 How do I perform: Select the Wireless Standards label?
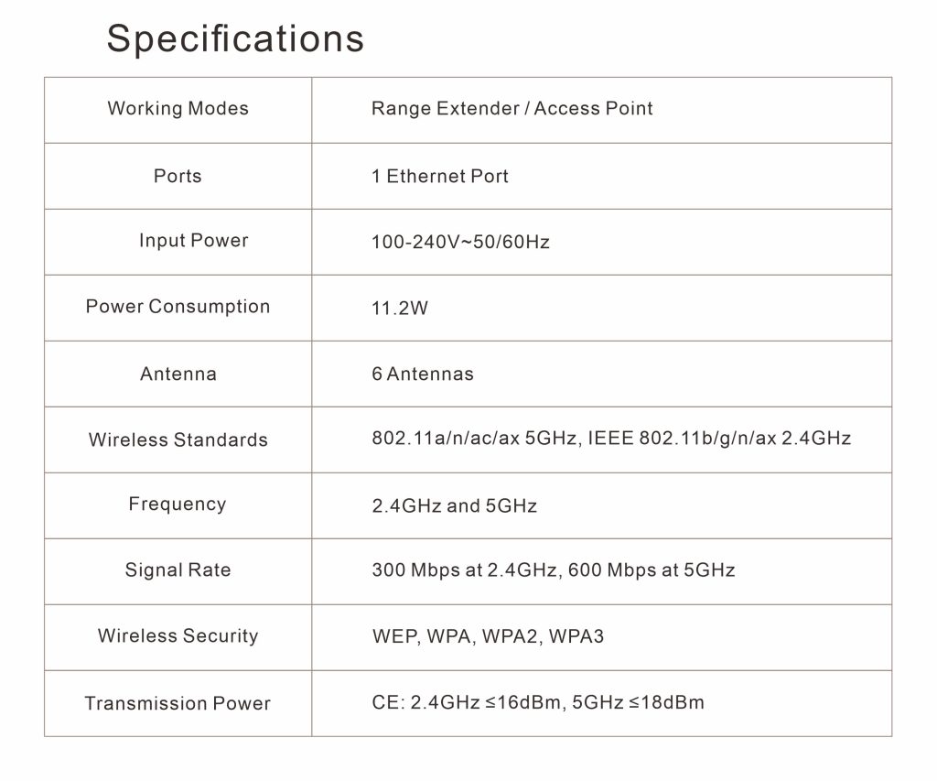(178, 439)
